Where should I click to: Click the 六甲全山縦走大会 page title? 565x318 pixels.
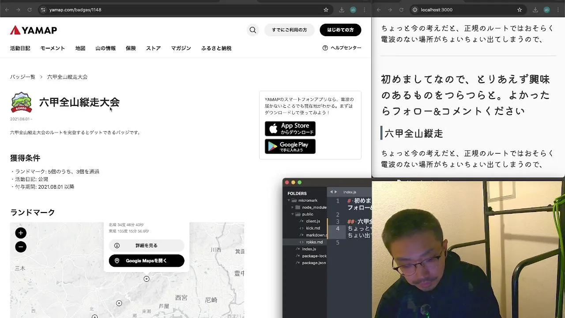pyautogui.click(x=79, y=102)
